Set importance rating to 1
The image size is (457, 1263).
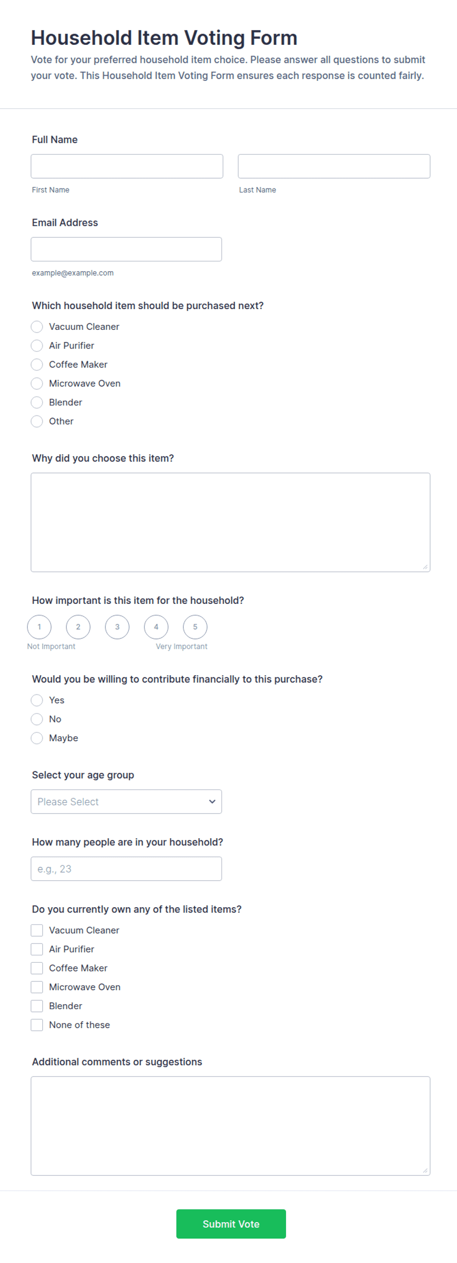(x=39, y=627)
